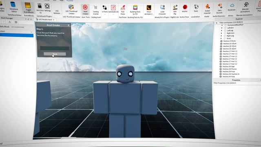Expand the Torso tree node
Viewport: 261px width, 147px height.
221,38
